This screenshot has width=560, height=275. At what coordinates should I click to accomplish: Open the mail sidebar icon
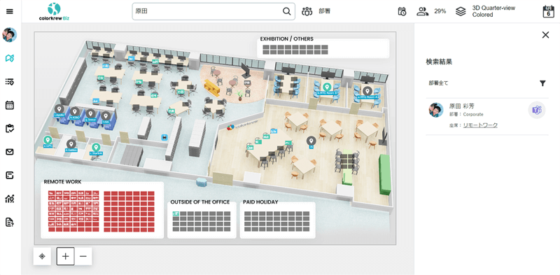10,152
